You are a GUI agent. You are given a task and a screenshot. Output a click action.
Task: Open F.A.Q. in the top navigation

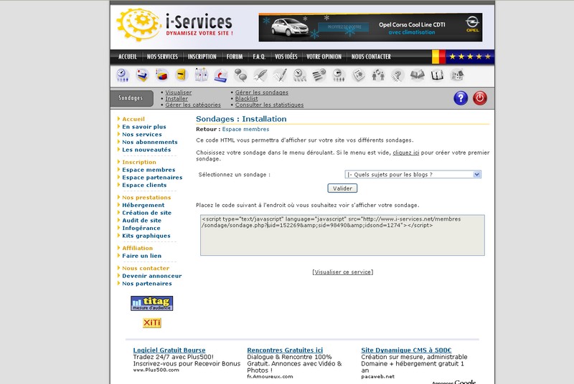(x=259, y=57)
